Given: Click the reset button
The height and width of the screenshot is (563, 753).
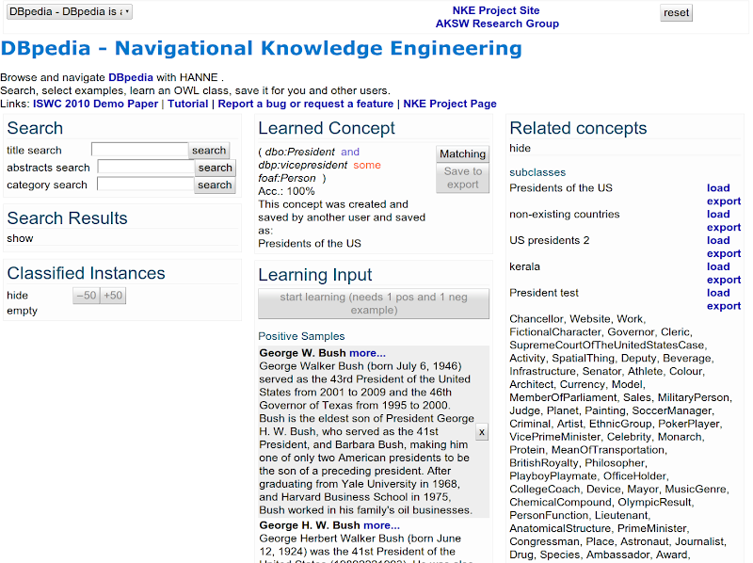Looking at the screenshot, I should pos(676,13).
